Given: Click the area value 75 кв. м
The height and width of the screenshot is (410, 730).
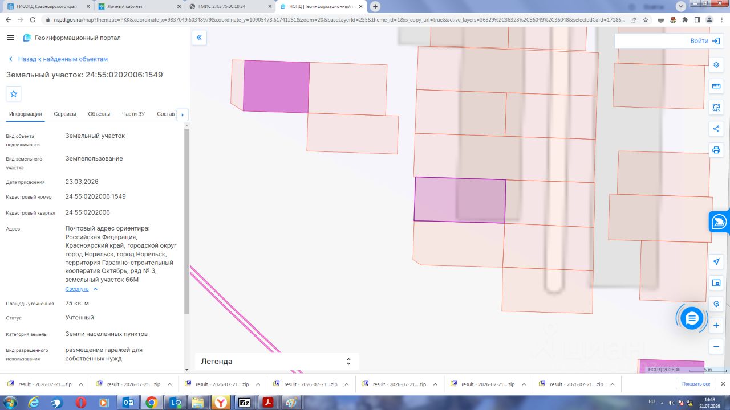Looking at the screenshot, I should tap(78, 303).
